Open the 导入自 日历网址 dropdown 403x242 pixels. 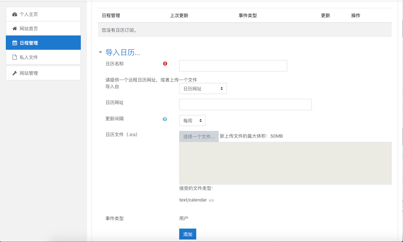coord(203,89)
